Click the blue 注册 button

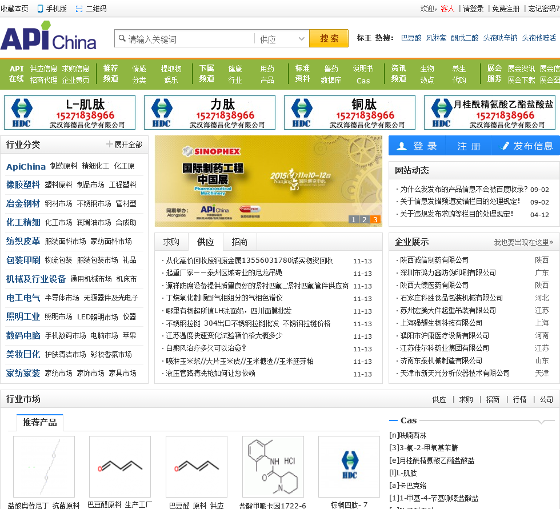469,146
